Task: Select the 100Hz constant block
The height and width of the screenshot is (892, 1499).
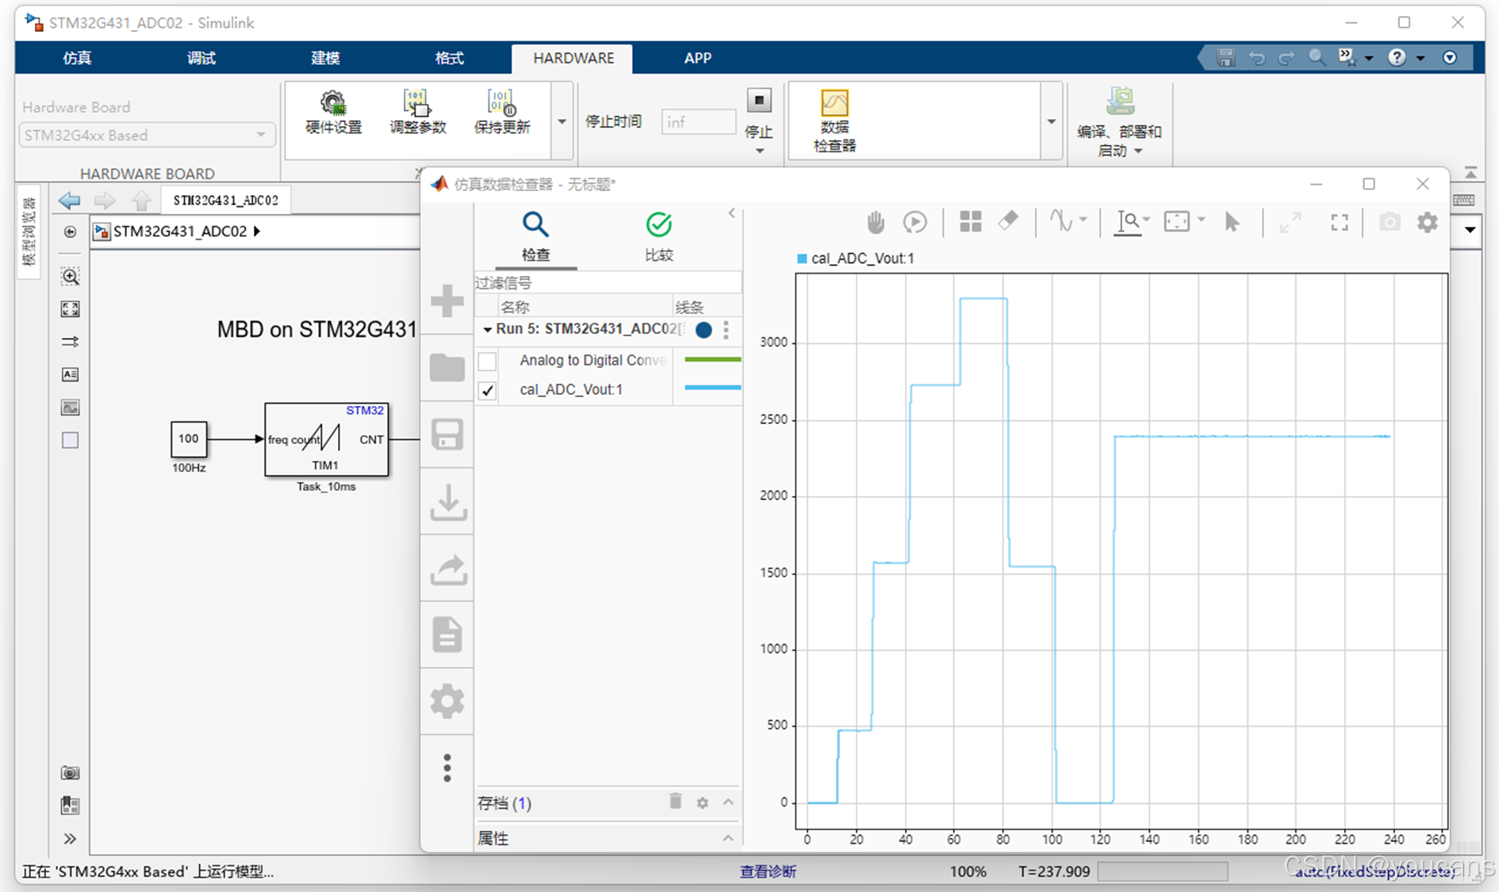Action: pos(189,439)
